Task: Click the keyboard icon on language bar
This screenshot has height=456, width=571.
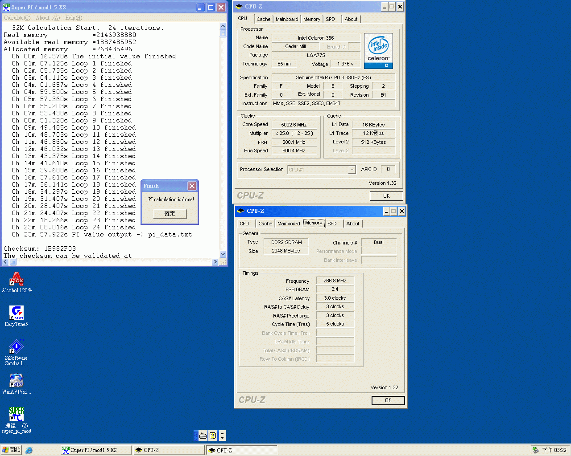Action: click(203, 436)
